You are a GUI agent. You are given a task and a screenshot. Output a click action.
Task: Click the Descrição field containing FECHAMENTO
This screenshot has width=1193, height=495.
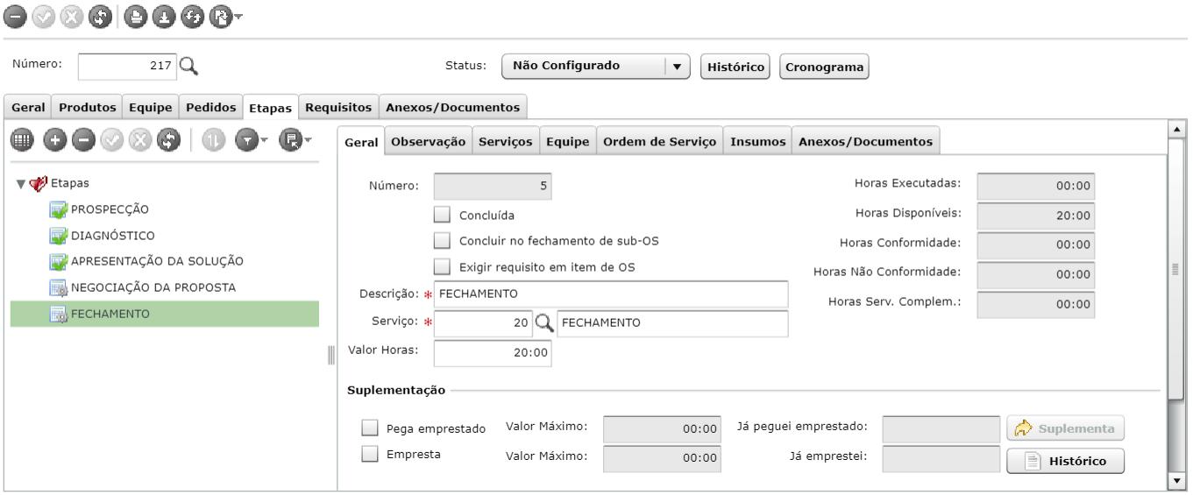point(611,293)
